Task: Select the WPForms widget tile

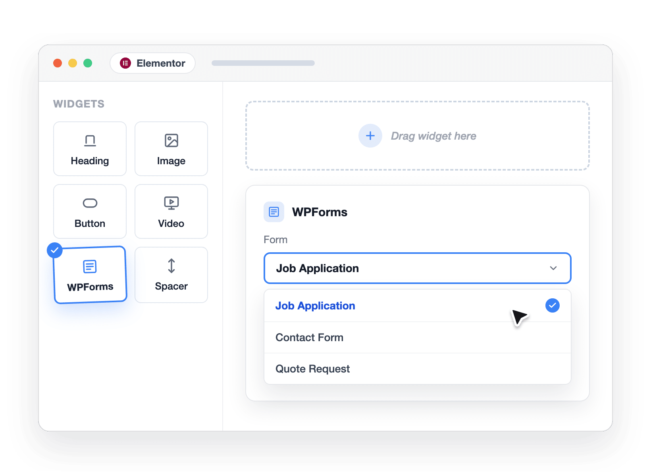Action: coord(91,275)
